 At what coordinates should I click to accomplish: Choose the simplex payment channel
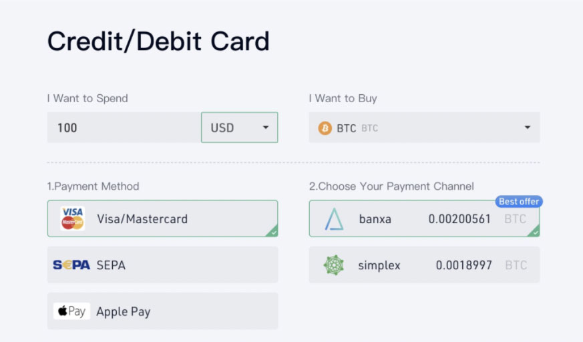point(424,265)
